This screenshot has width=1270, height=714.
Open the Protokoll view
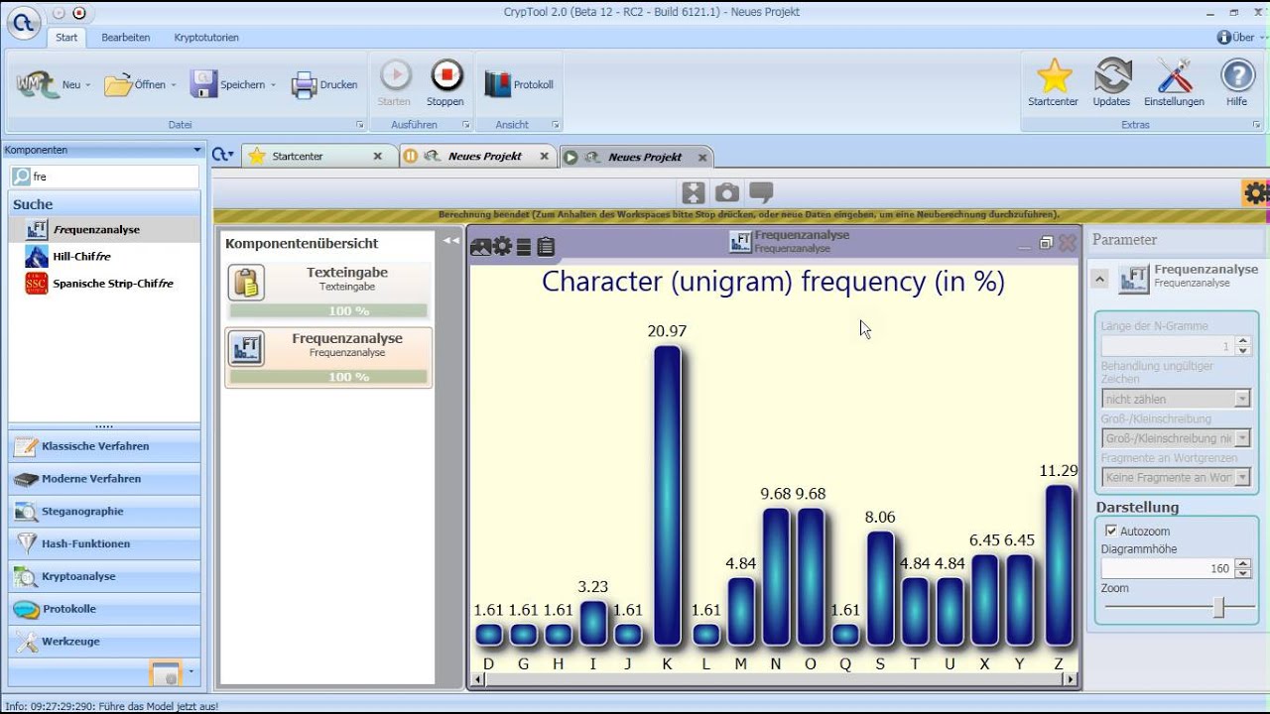pyautogui.click(x=498, y=84)
